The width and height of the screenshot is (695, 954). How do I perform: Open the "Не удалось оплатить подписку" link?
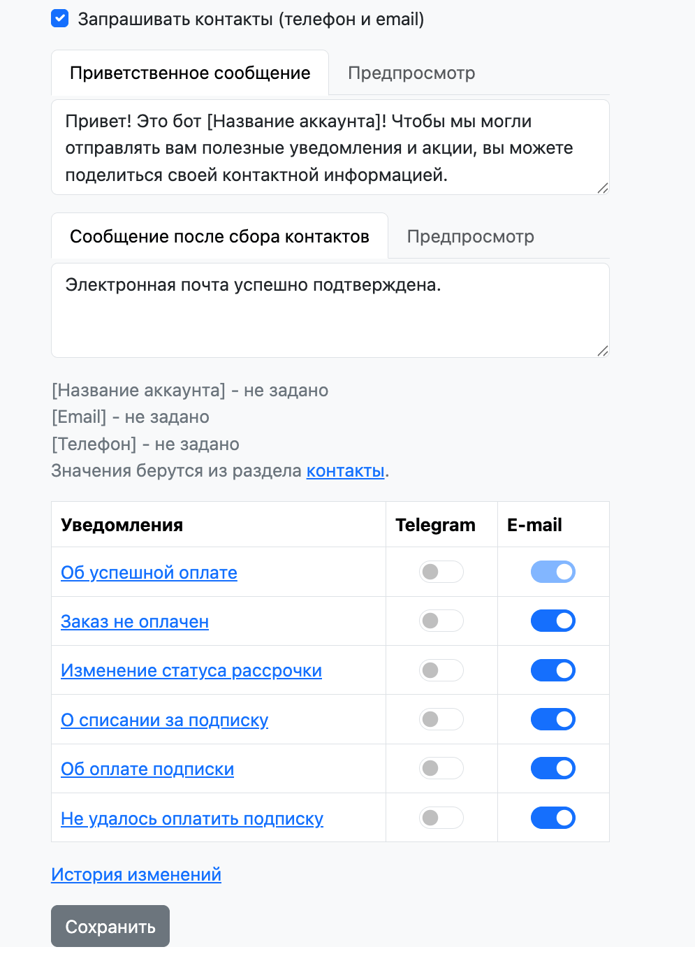192,819
